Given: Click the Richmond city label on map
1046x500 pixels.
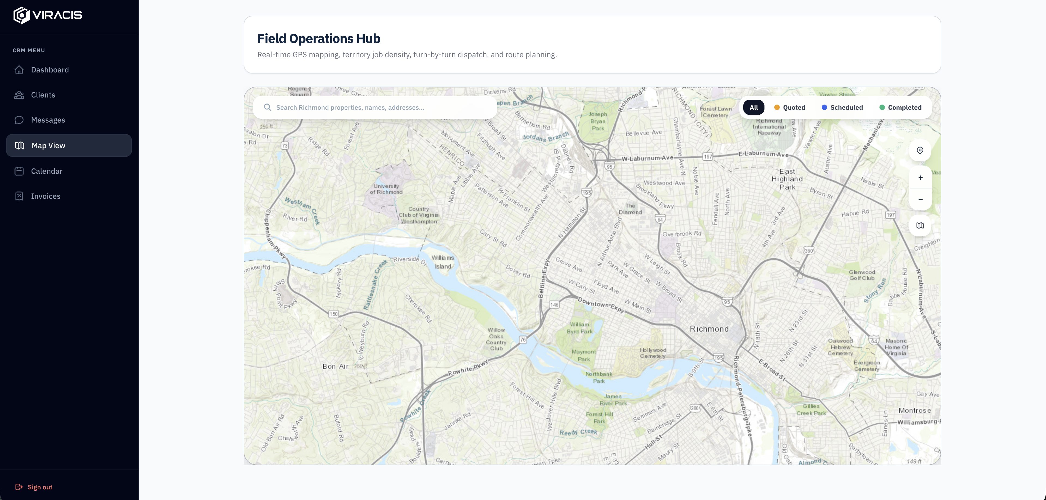Looking at the screenshot, I should (x=709, y=329).
